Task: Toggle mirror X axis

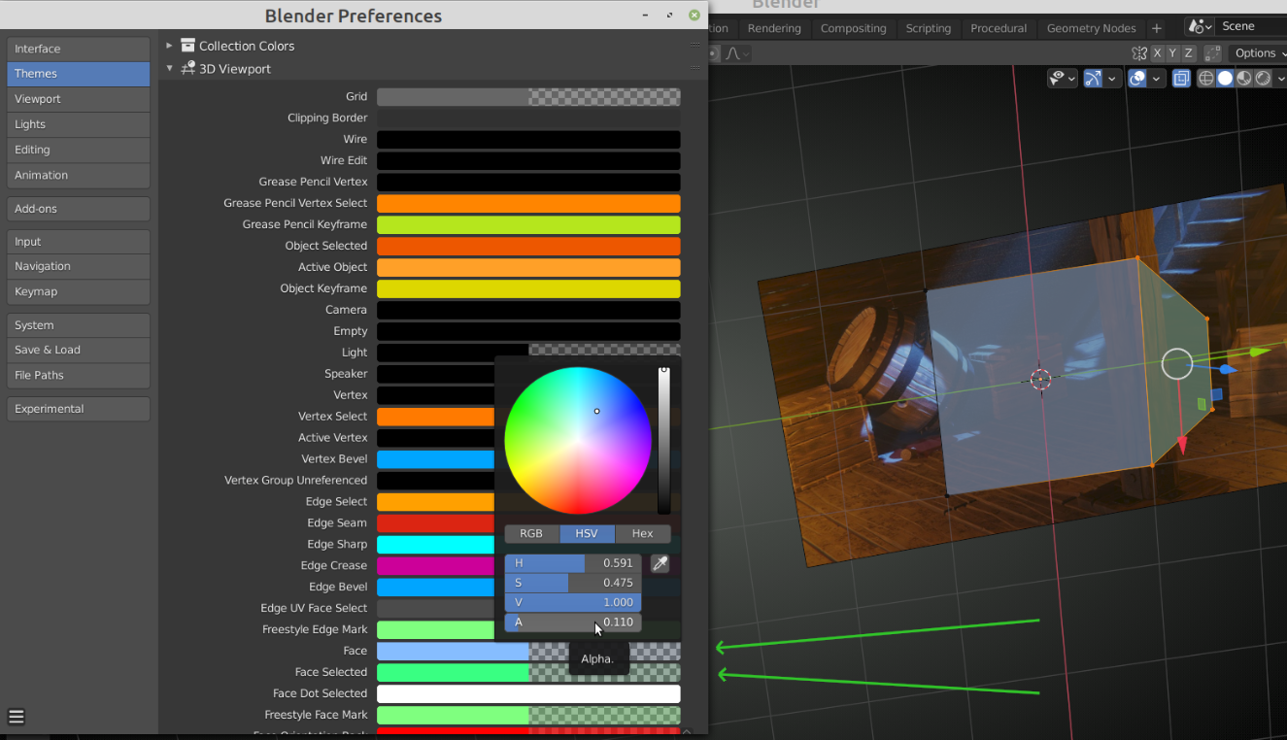Action: [x=1160, y=53]
